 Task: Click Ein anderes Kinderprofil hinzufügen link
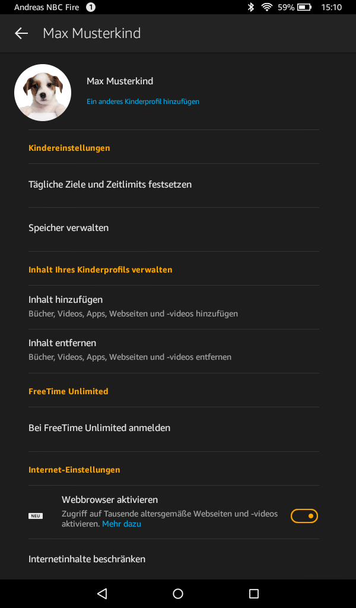coord(143,102)
